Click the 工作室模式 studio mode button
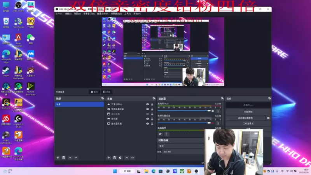The width and height of the screenshot is (311, 175). (248, 124)
